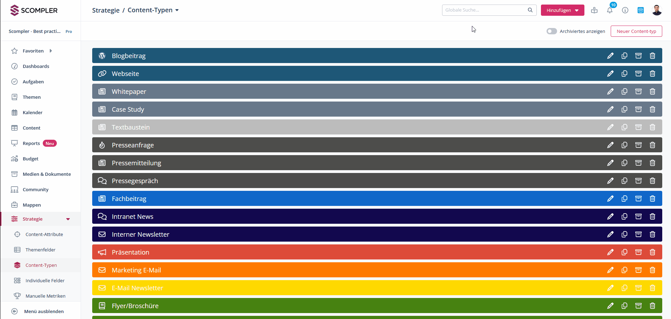Duplicate the Webseite content type

pos(624,74)
